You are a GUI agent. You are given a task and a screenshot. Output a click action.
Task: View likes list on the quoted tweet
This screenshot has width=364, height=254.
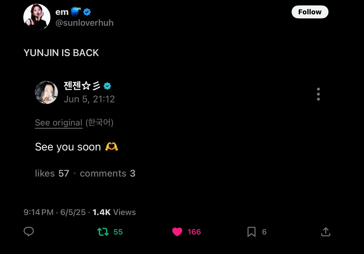pyautogui.click(x=52, y=173)
